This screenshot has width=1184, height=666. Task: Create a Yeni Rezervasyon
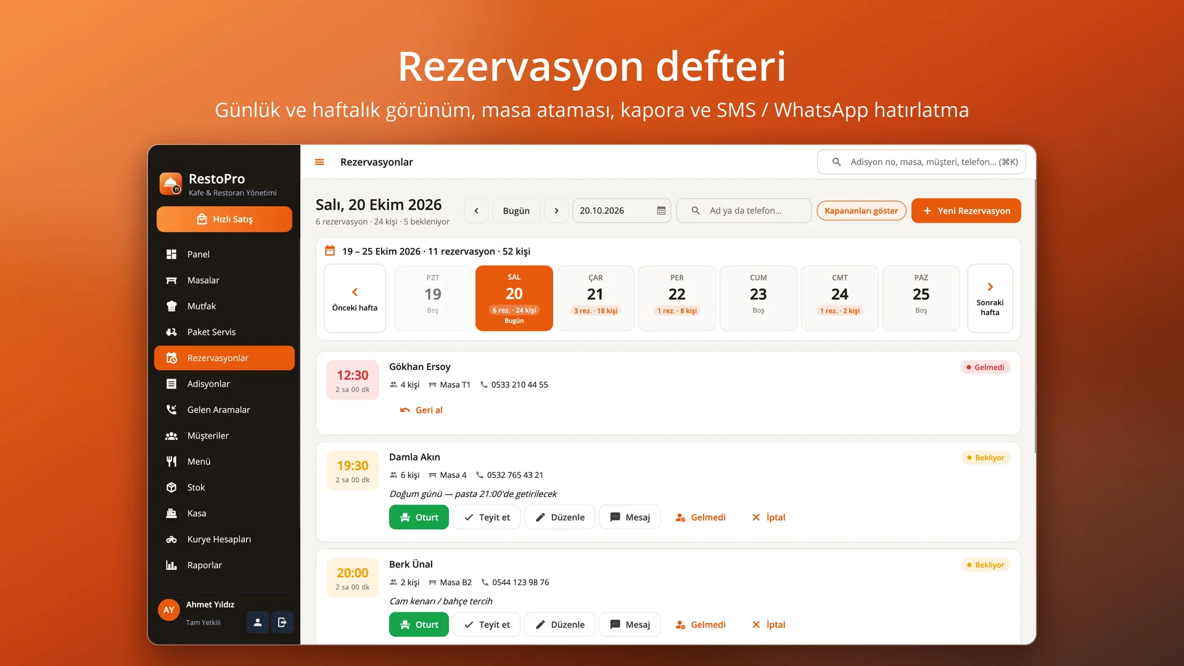966,211
